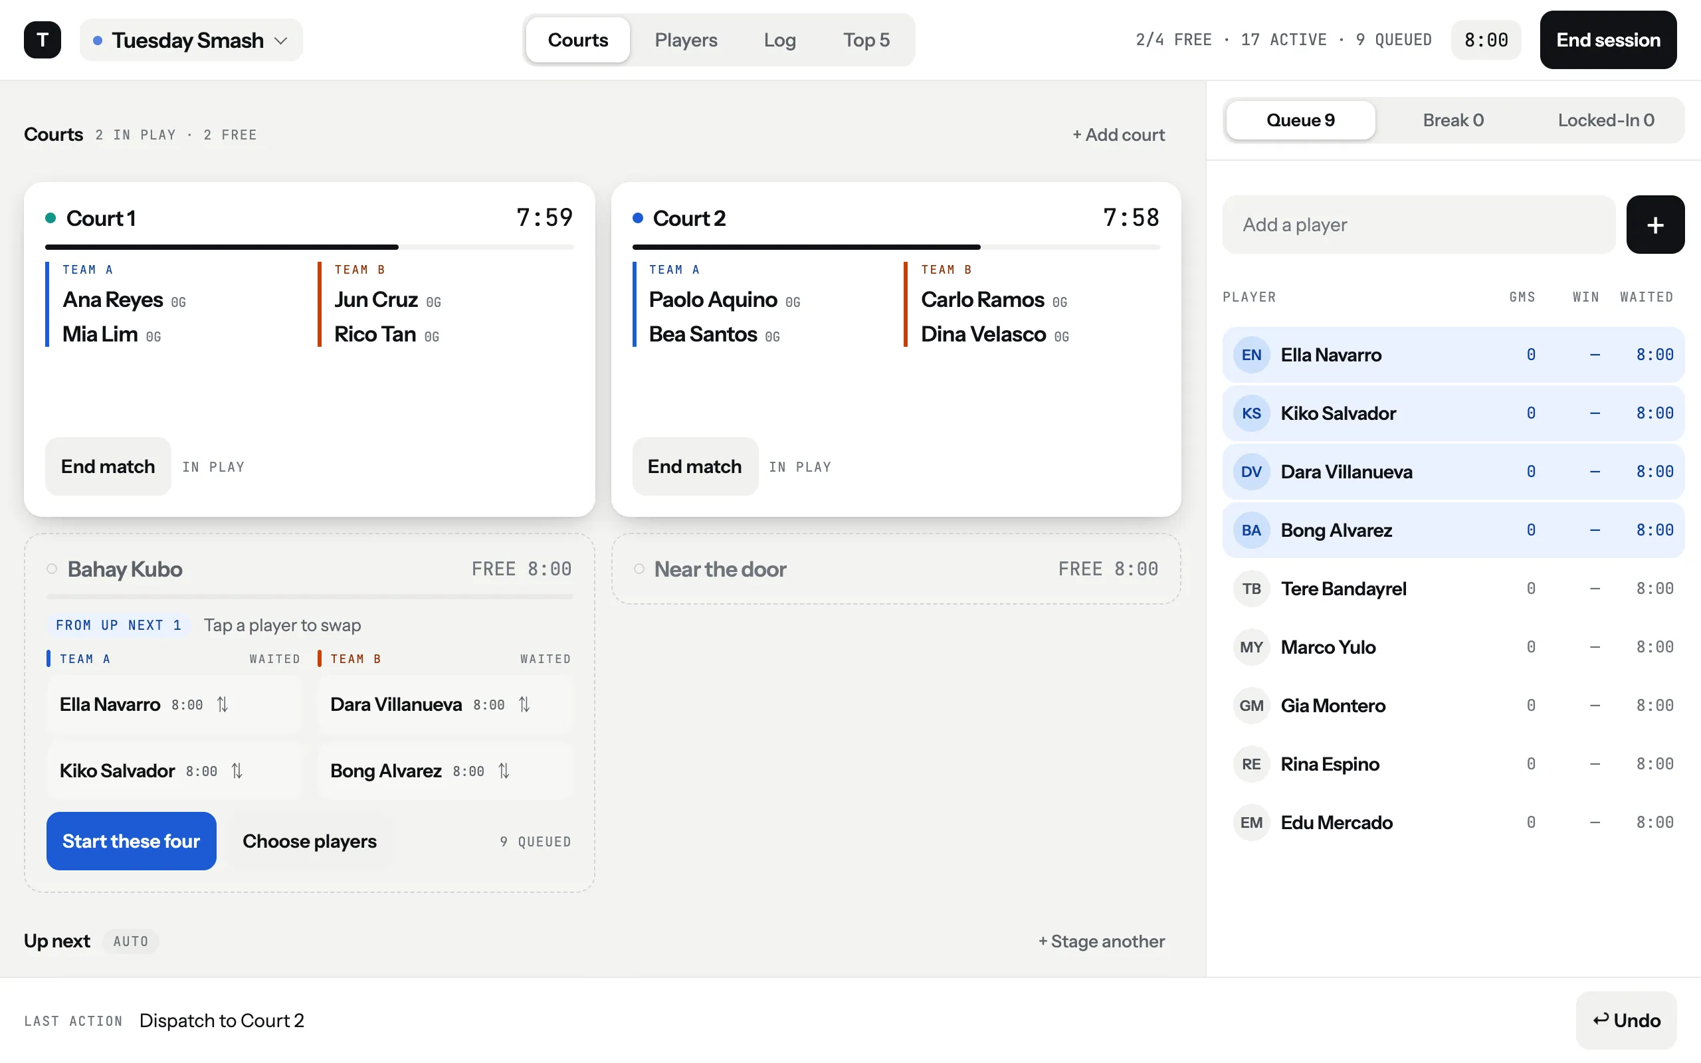Select the Queue 9 tab

pyautogui.click(x=1300, y=120)
